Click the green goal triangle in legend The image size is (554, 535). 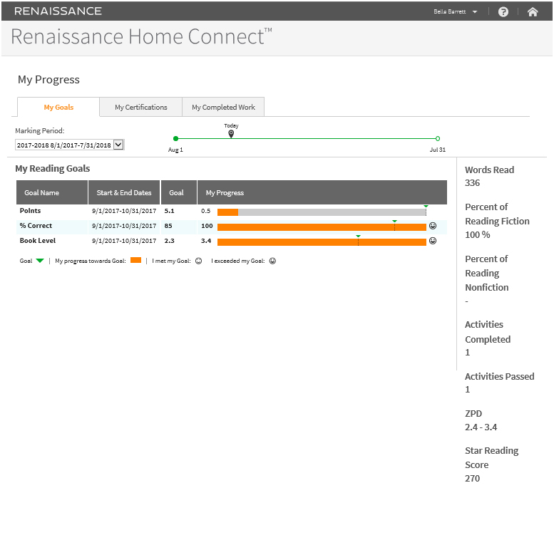tap(40, 261)
